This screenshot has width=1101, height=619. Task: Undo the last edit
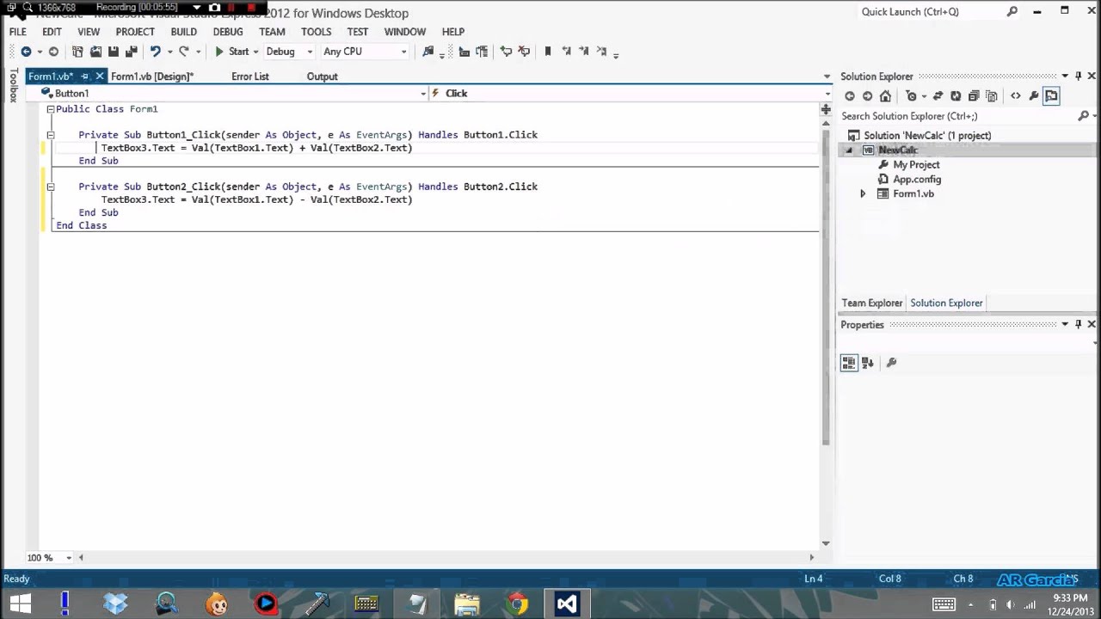[x=155, y=52]
